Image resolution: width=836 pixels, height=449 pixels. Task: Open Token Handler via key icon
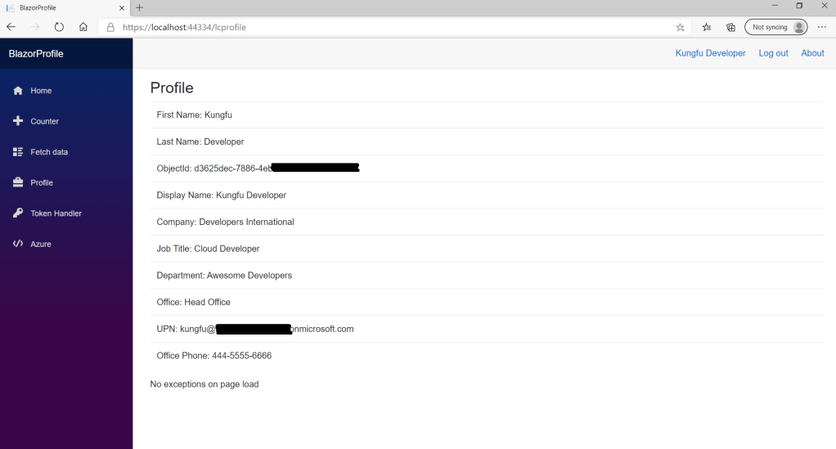tap(18, 213)
